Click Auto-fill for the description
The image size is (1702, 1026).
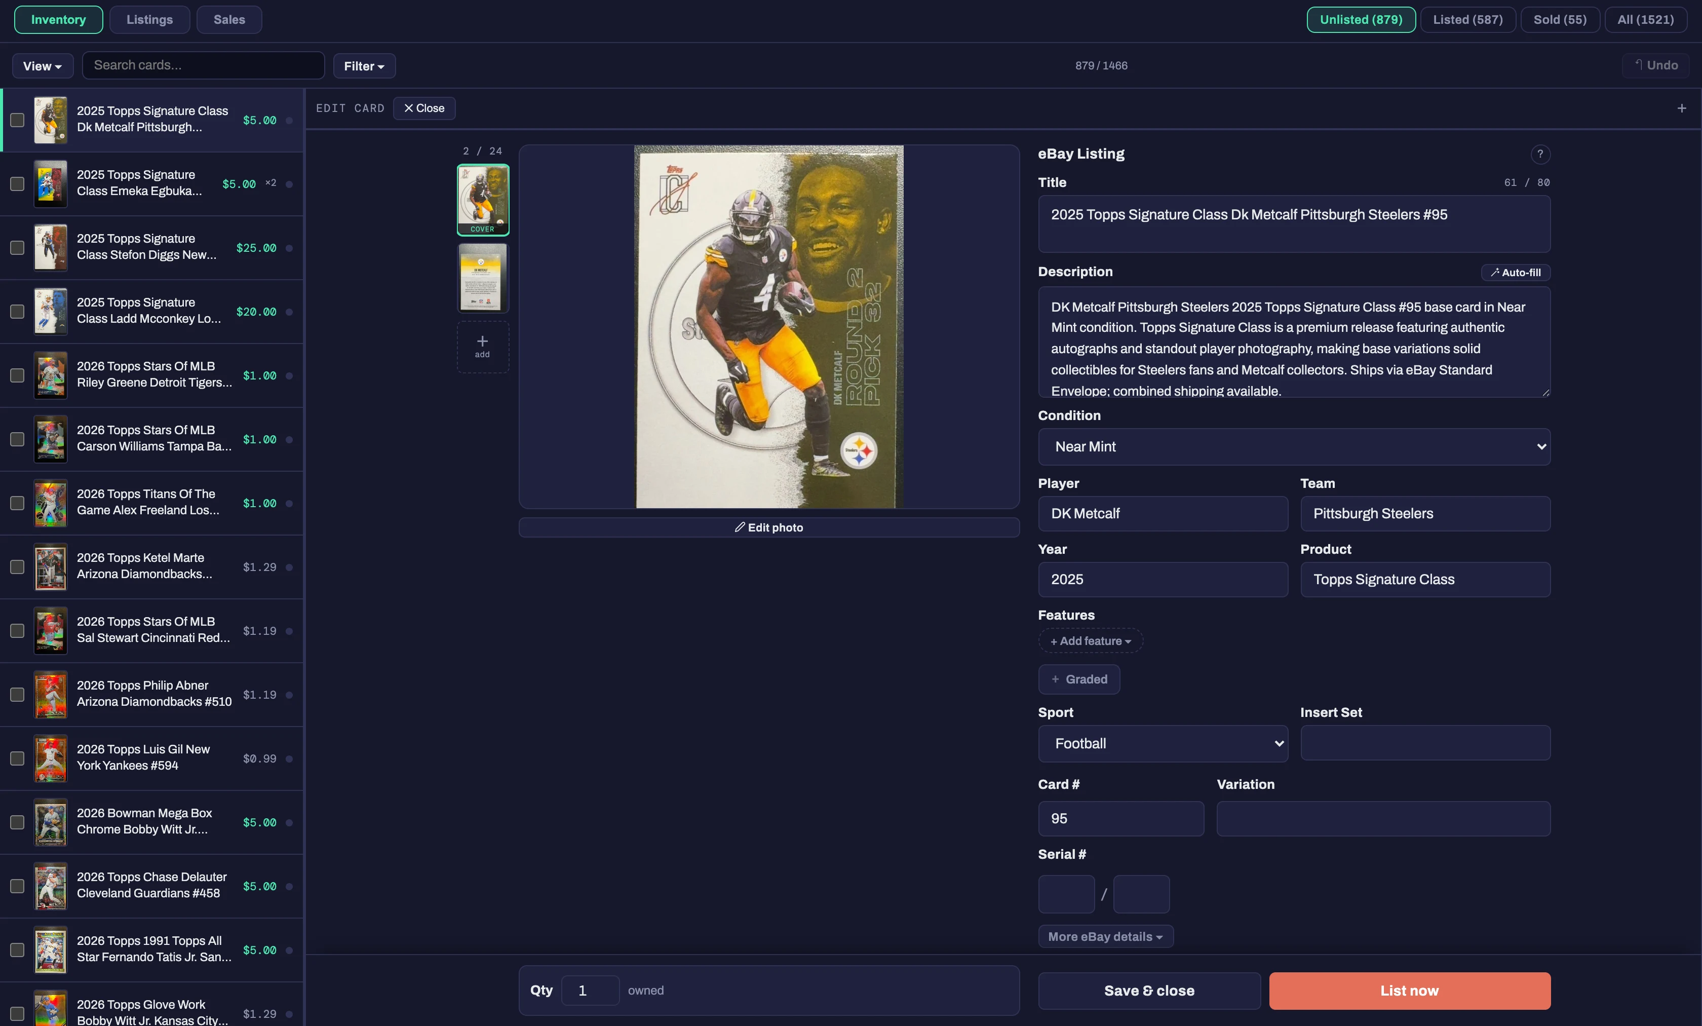[1516, 272]
